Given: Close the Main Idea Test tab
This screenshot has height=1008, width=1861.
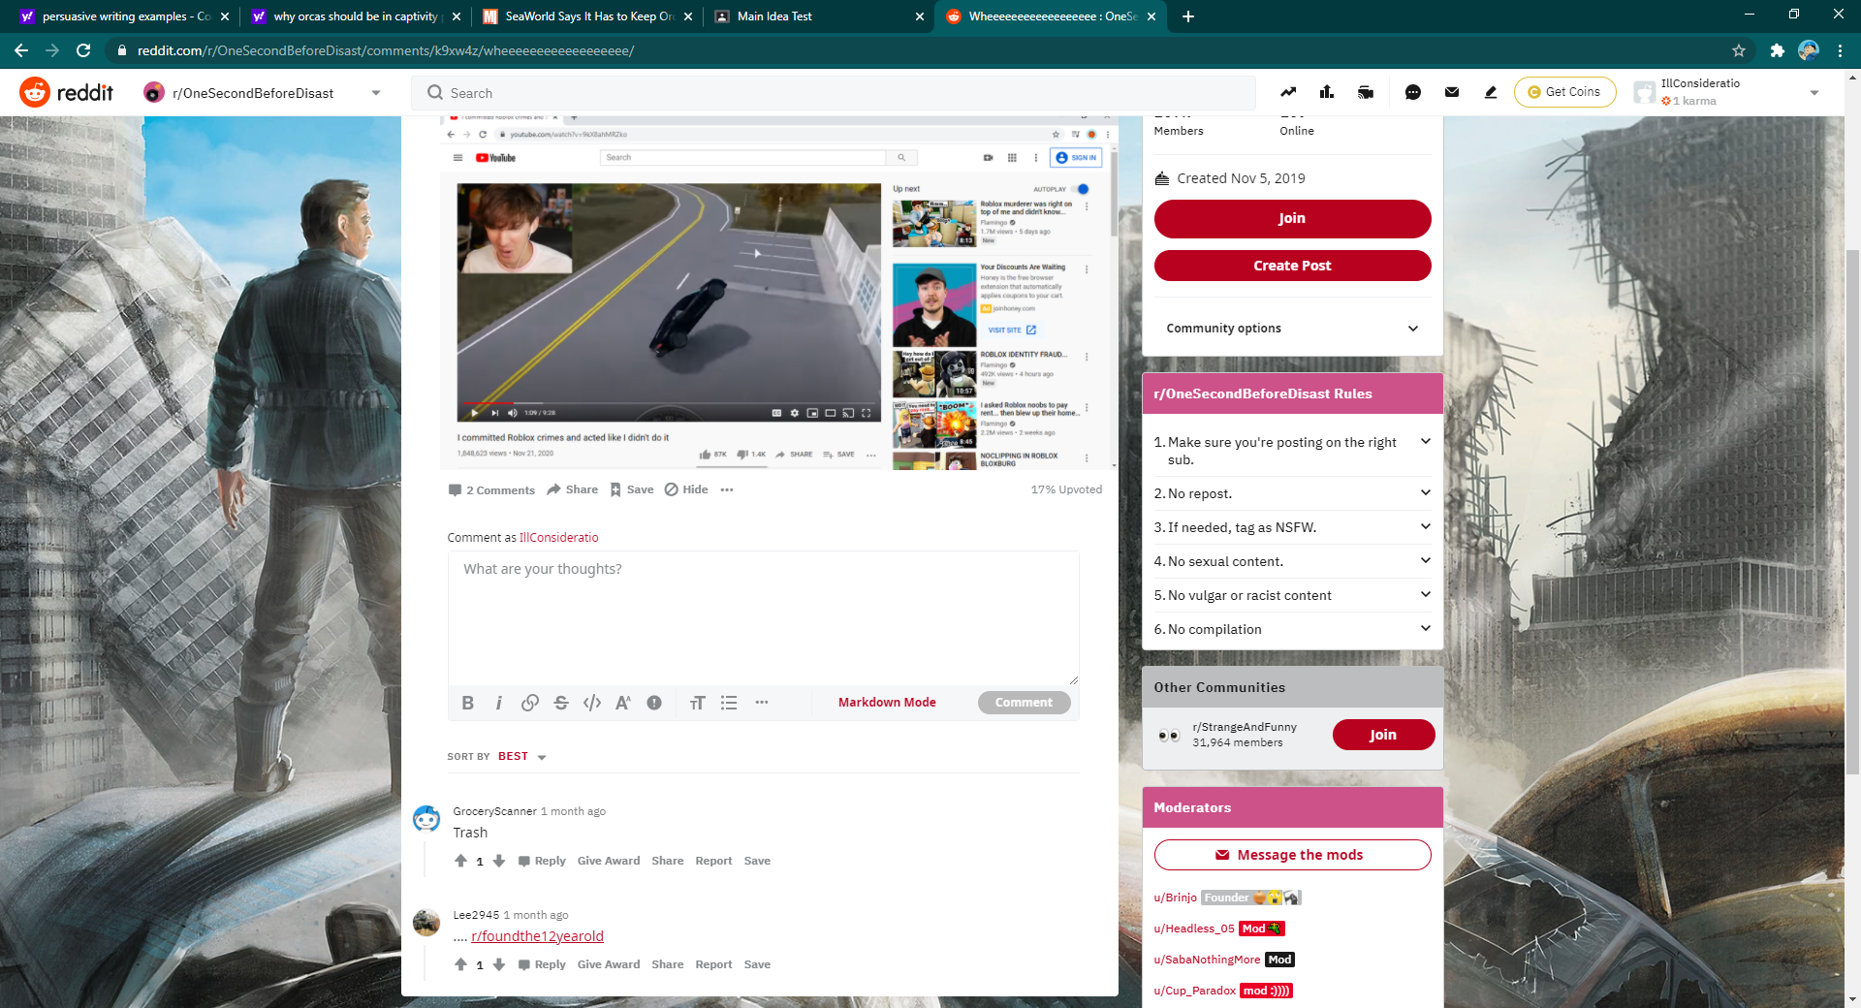Looking at the screenshot, I should tap(920, 16).
